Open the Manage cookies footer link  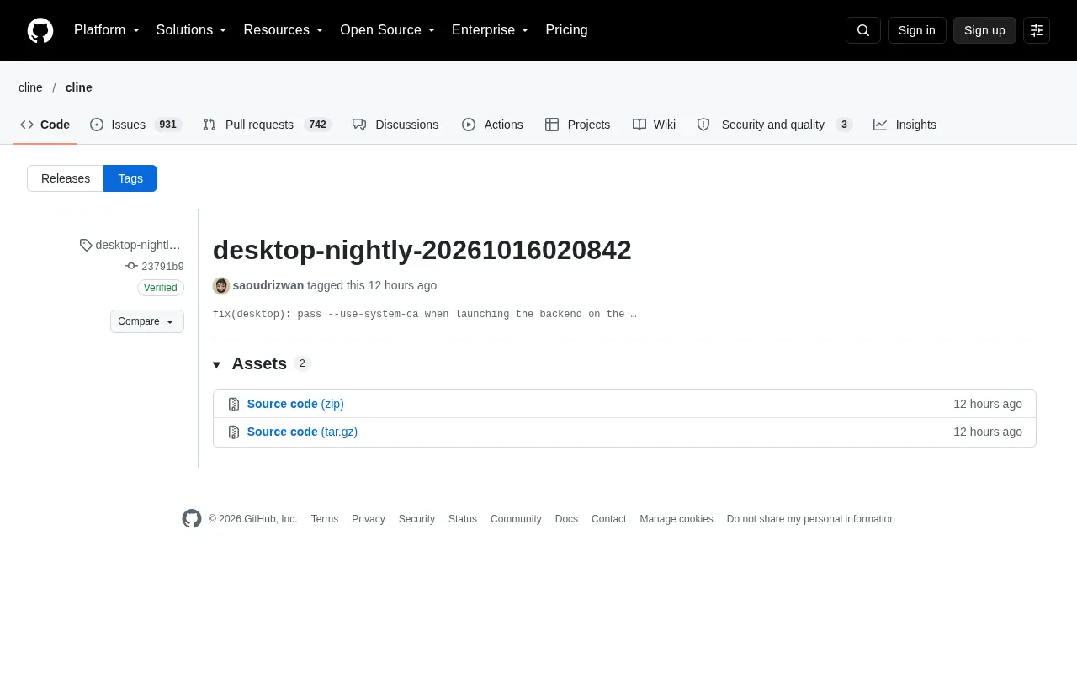(x=676, y=519)
